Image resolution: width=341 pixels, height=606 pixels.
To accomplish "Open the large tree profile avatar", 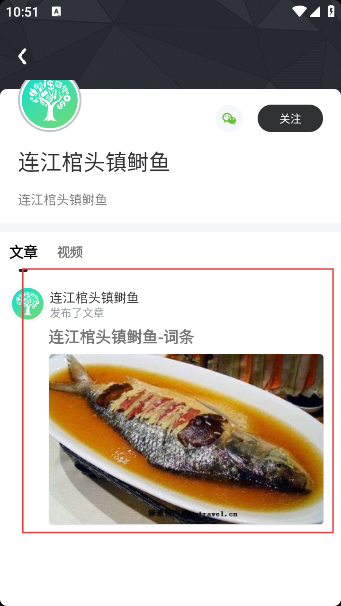I will point(50,101).
